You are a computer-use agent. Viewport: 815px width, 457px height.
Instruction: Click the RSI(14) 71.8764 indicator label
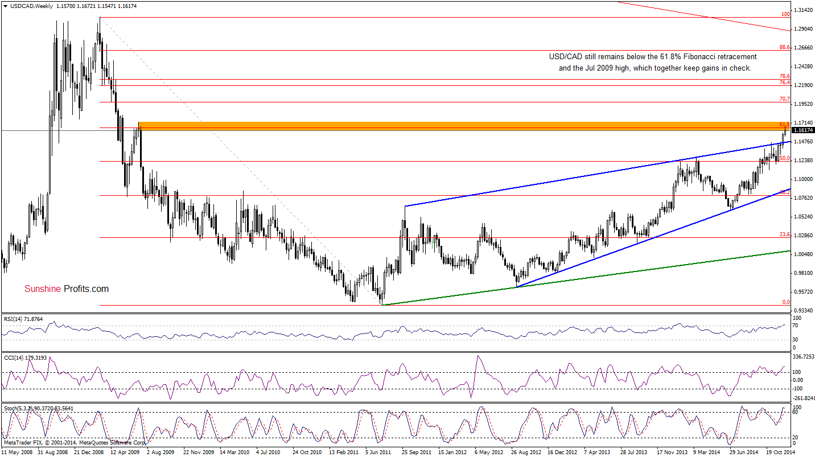coord(23,320)
